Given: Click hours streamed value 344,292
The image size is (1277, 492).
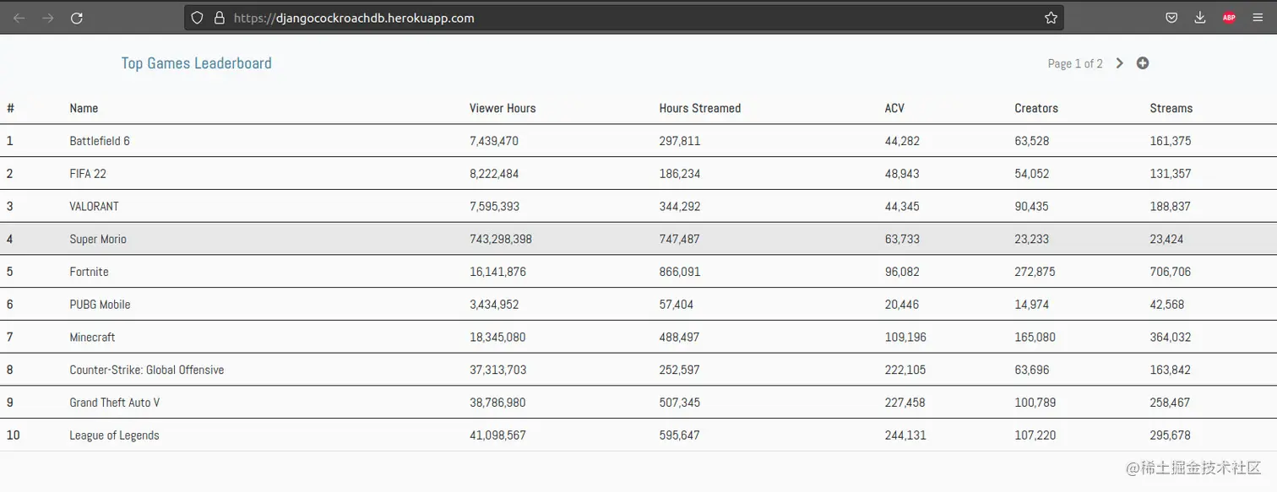Looking at the screenshot, I should tap(680, 207).
